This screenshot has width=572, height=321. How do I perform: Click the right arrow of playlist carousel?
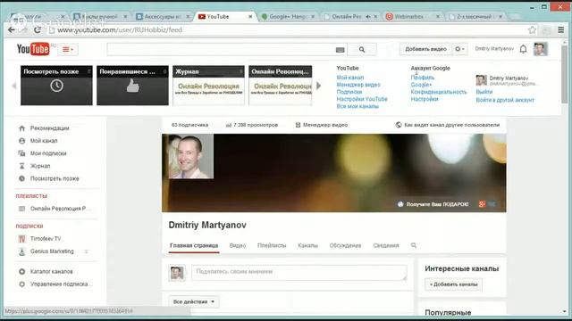click(318, 86)
